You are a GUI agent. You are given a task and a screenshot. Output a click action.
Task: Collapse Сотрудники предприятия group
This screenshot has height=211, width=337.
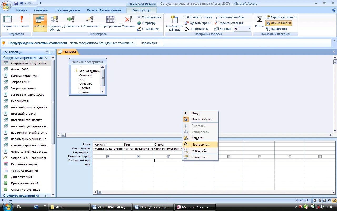coord(46,58)
